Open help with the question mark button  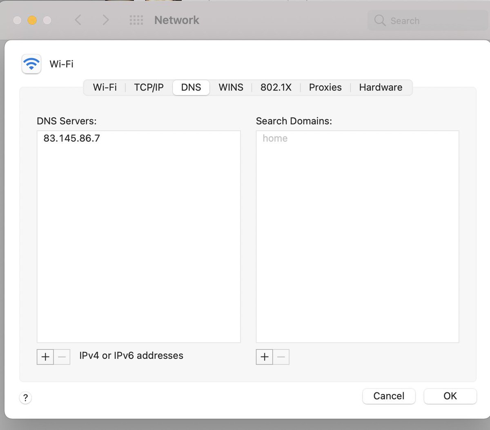tap(25, 398)
